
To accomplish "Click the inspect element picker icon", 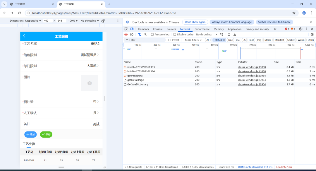I will [x=126, y=29].
